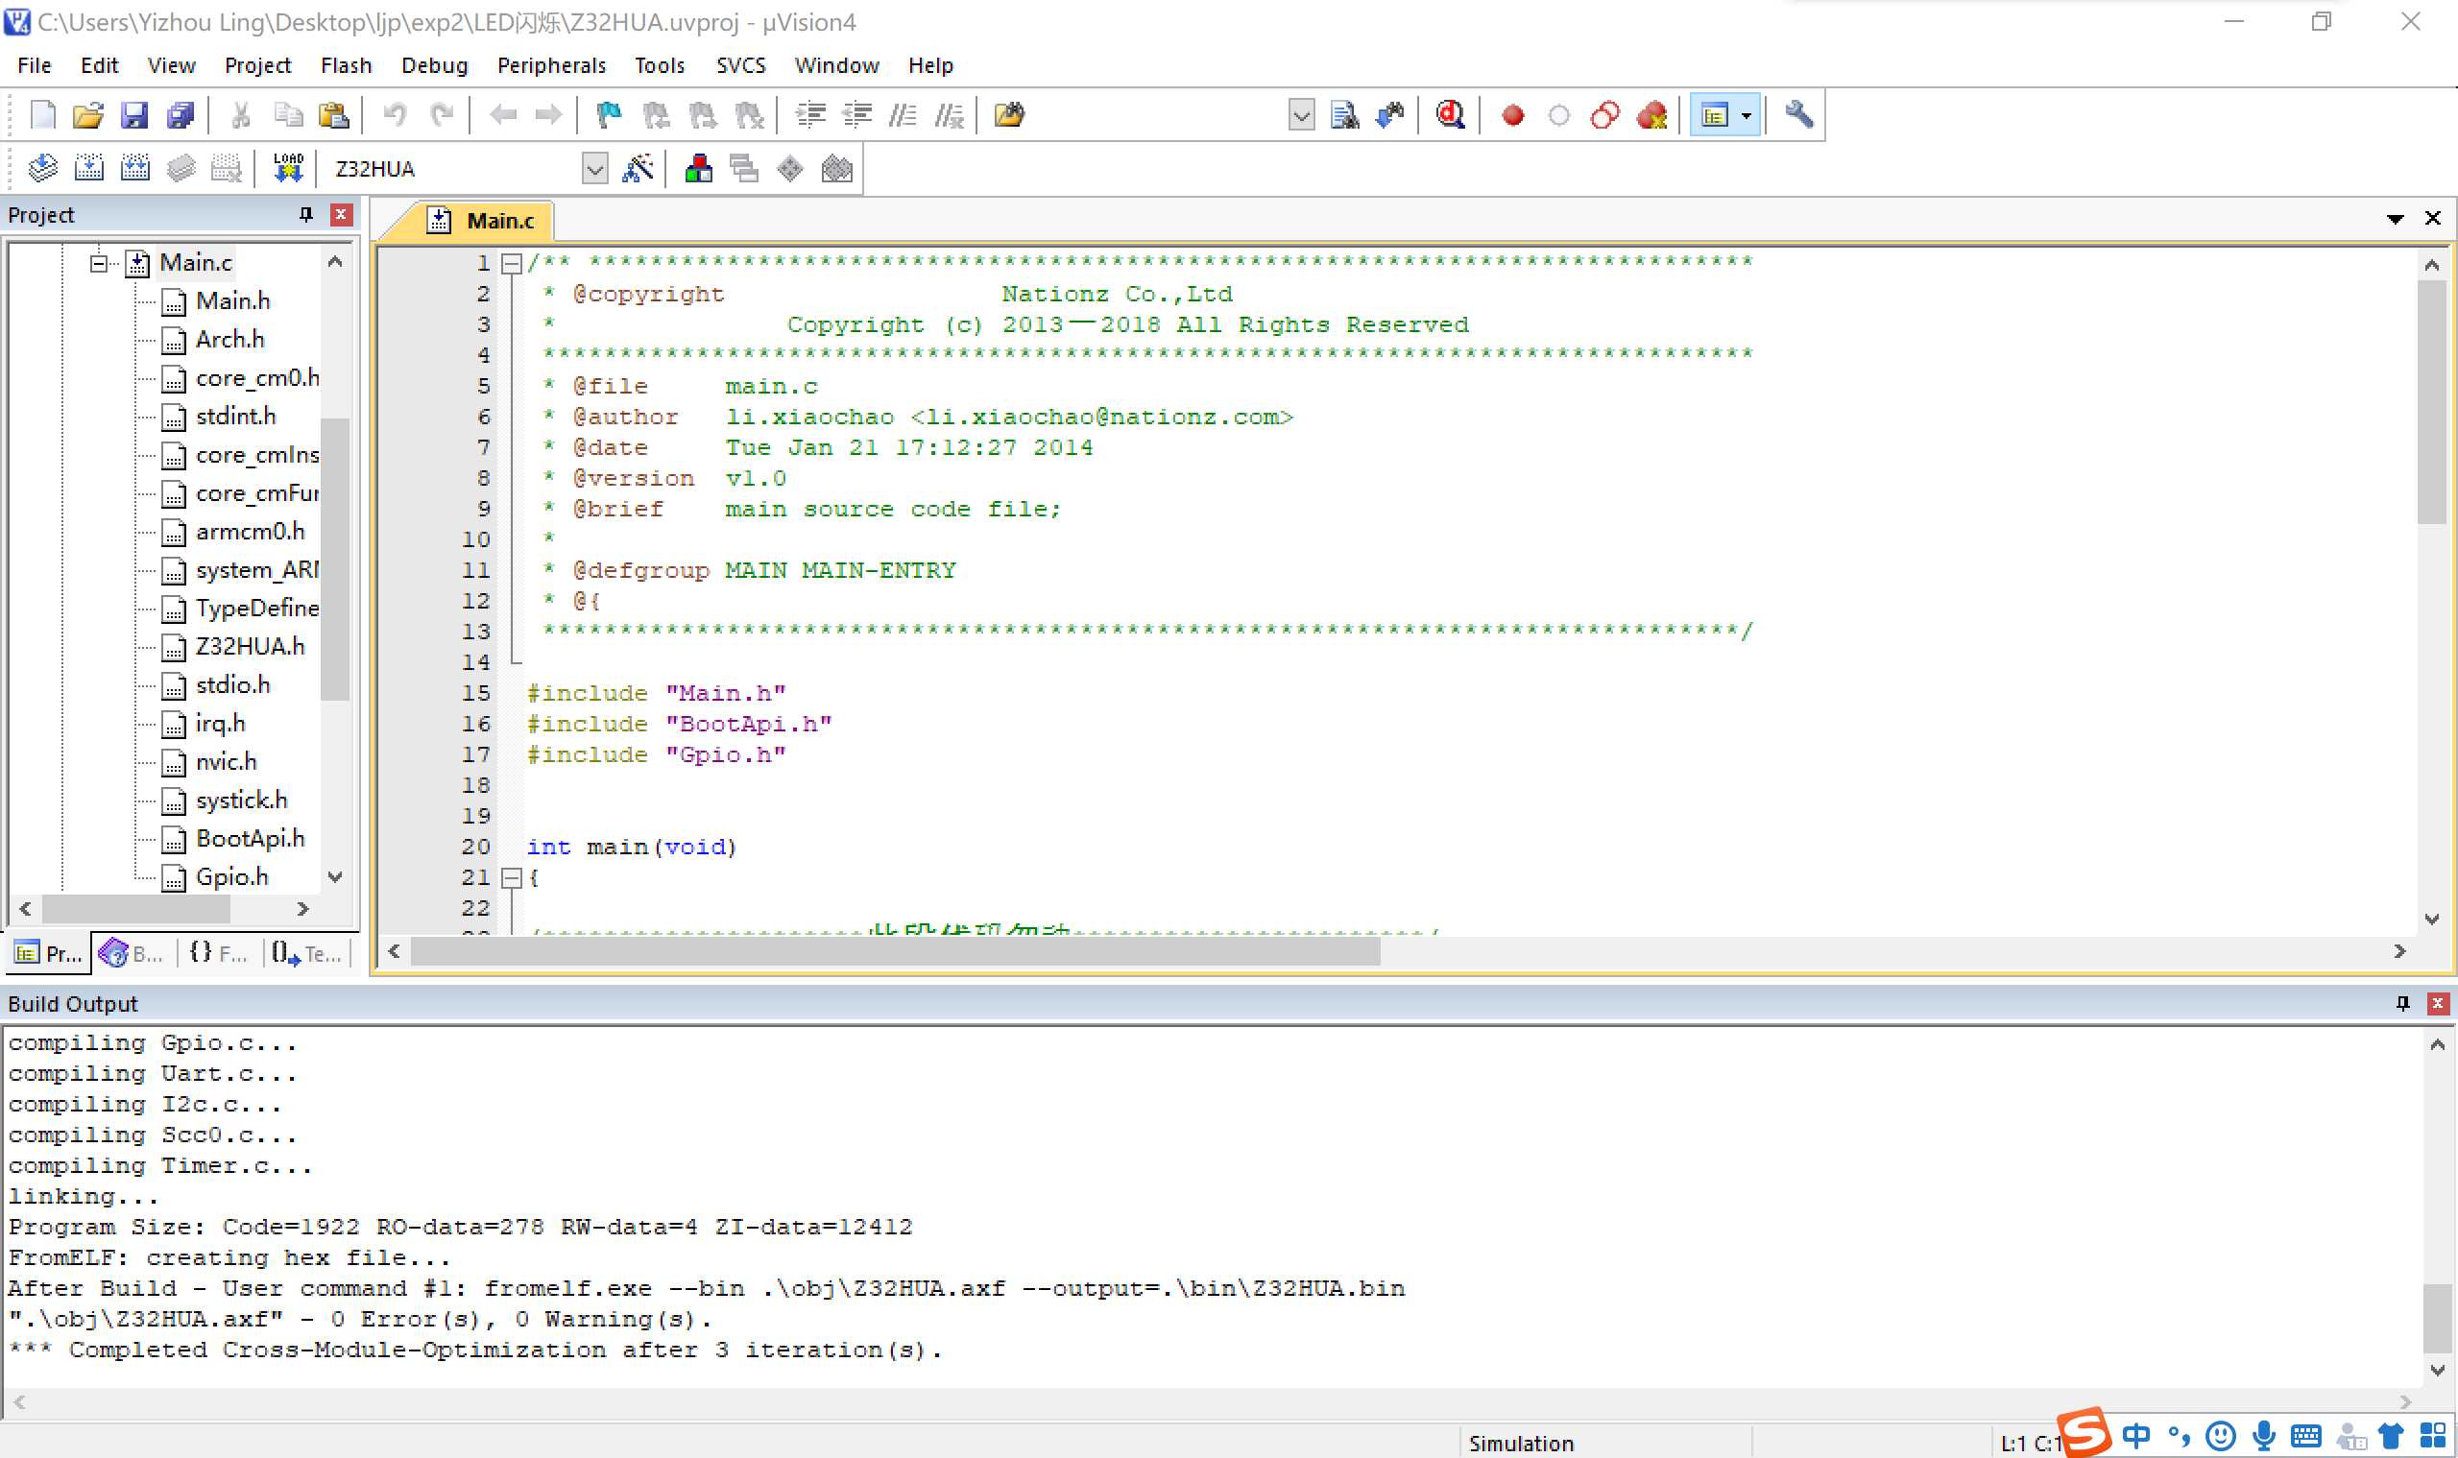Create a new file with New icon
The height and width of the screenshot is (1458, 2458).
point(42,116)
